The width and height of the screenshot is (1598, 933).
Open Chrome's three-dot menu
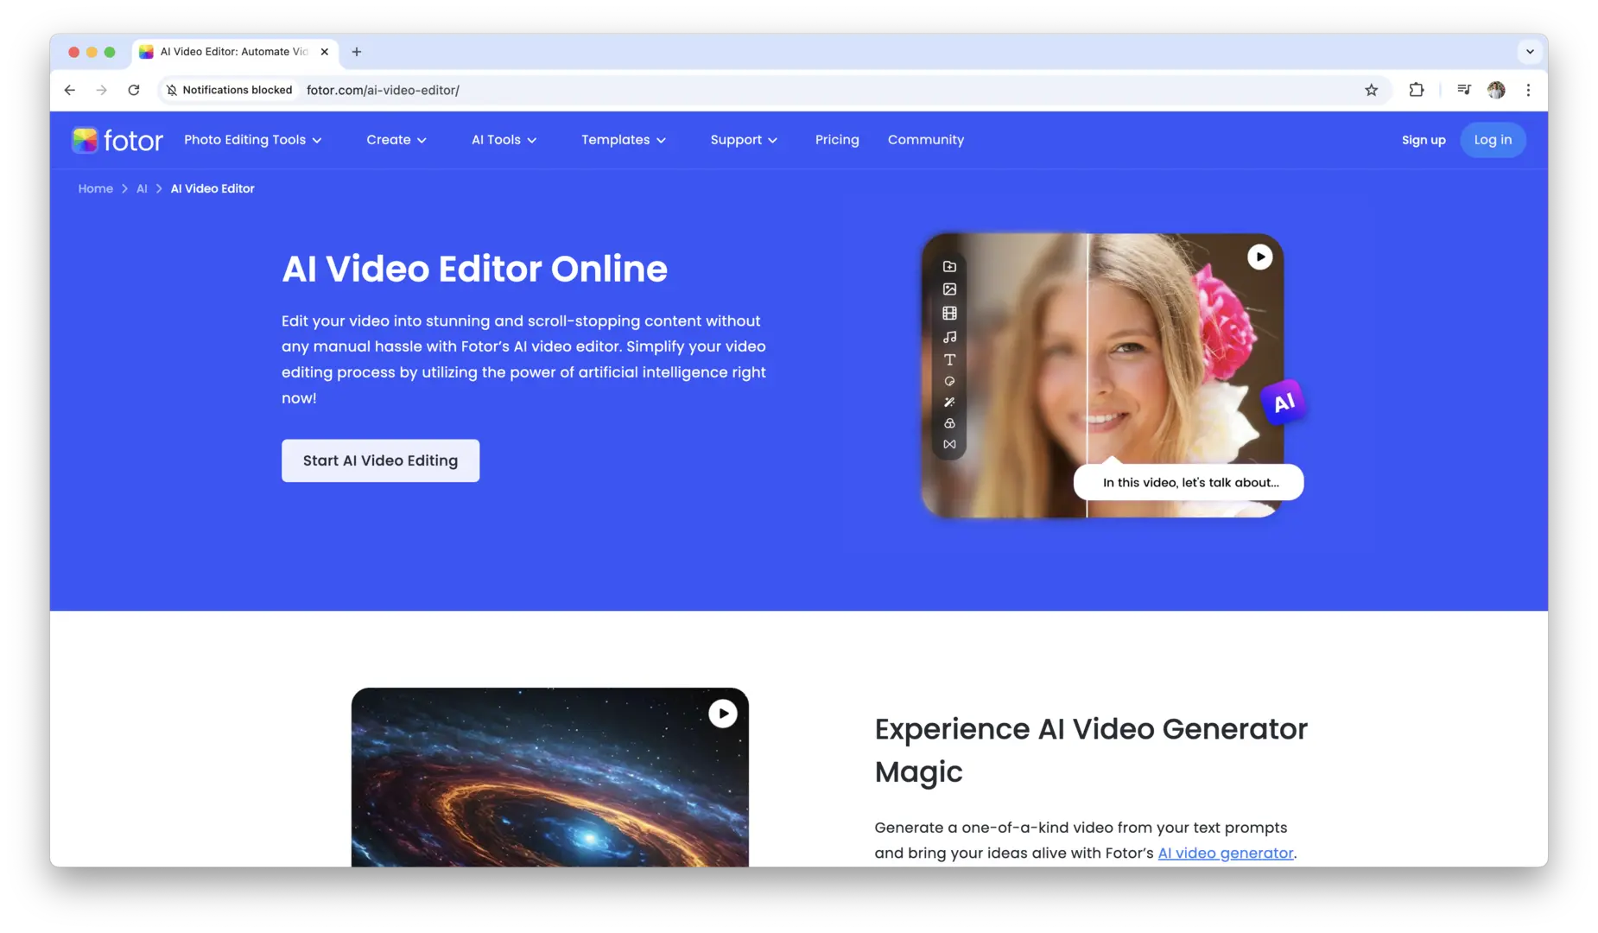pyautogui.click(x=1528, y=90)
